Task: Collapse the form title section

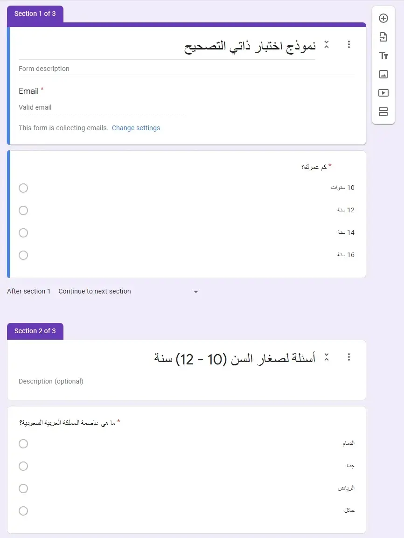Action: coord(327,44)
